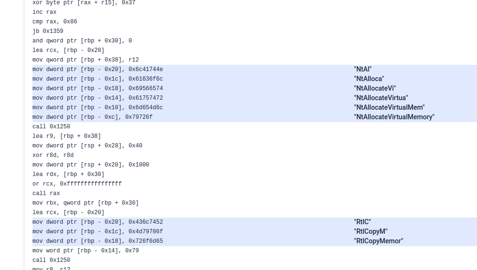477x270 pixels.
Task: Select the 'jb 0x1359' jump instruction
Action: [48, 31]
